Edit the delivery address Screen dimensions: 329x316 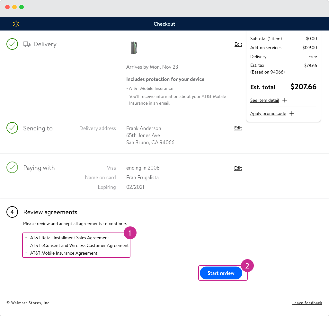[238, 128]
